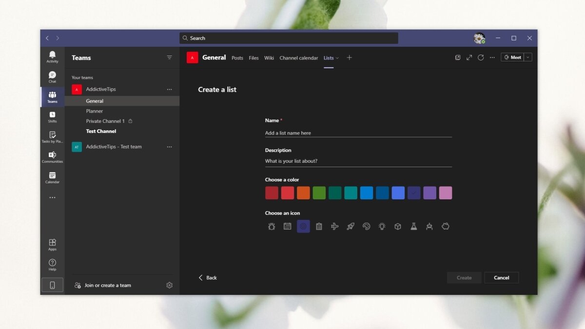Choose the rocket icon for the list

pos(351,226)
